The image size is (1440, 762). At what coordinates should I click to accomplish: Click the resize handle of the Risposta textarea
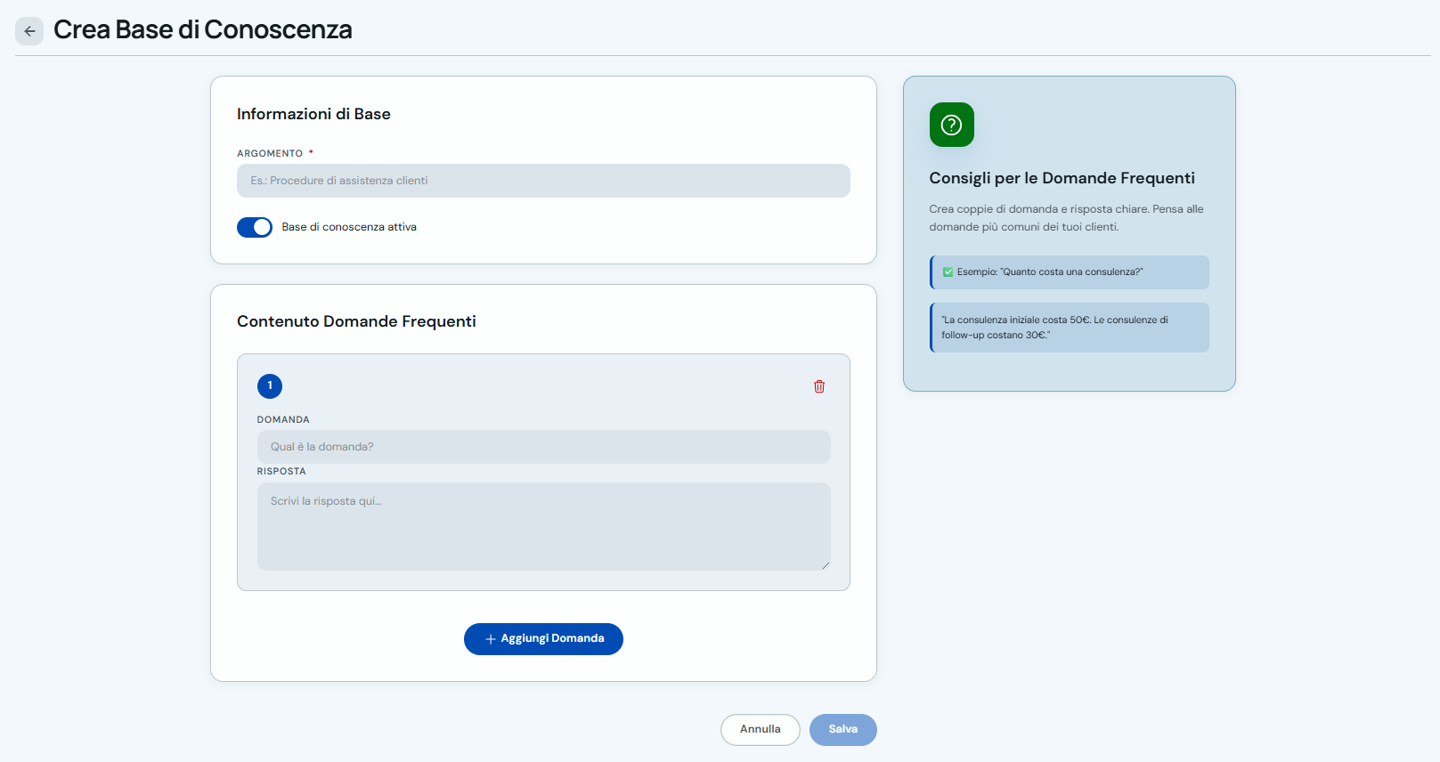coord(826,565)
